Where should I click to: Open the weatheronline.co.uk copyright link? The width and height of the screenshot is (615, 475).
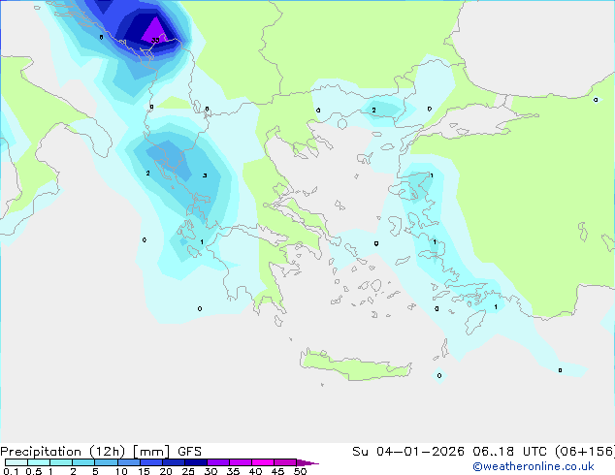[533, 466]
